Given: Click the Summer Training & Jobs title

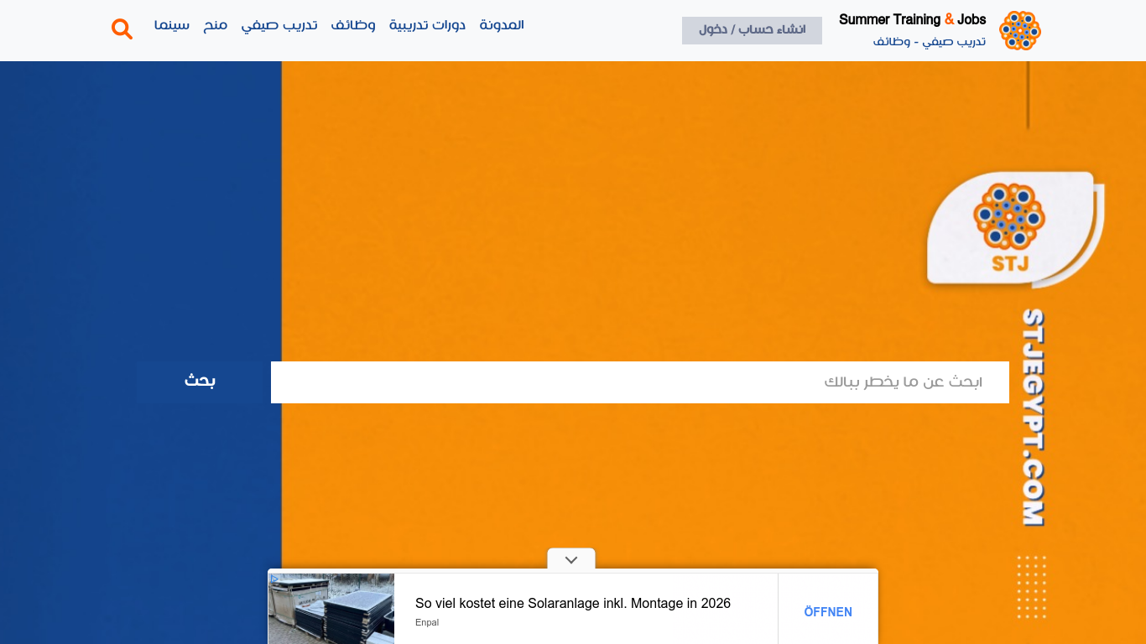Looking at the screenshot, I should coord(912,19).
